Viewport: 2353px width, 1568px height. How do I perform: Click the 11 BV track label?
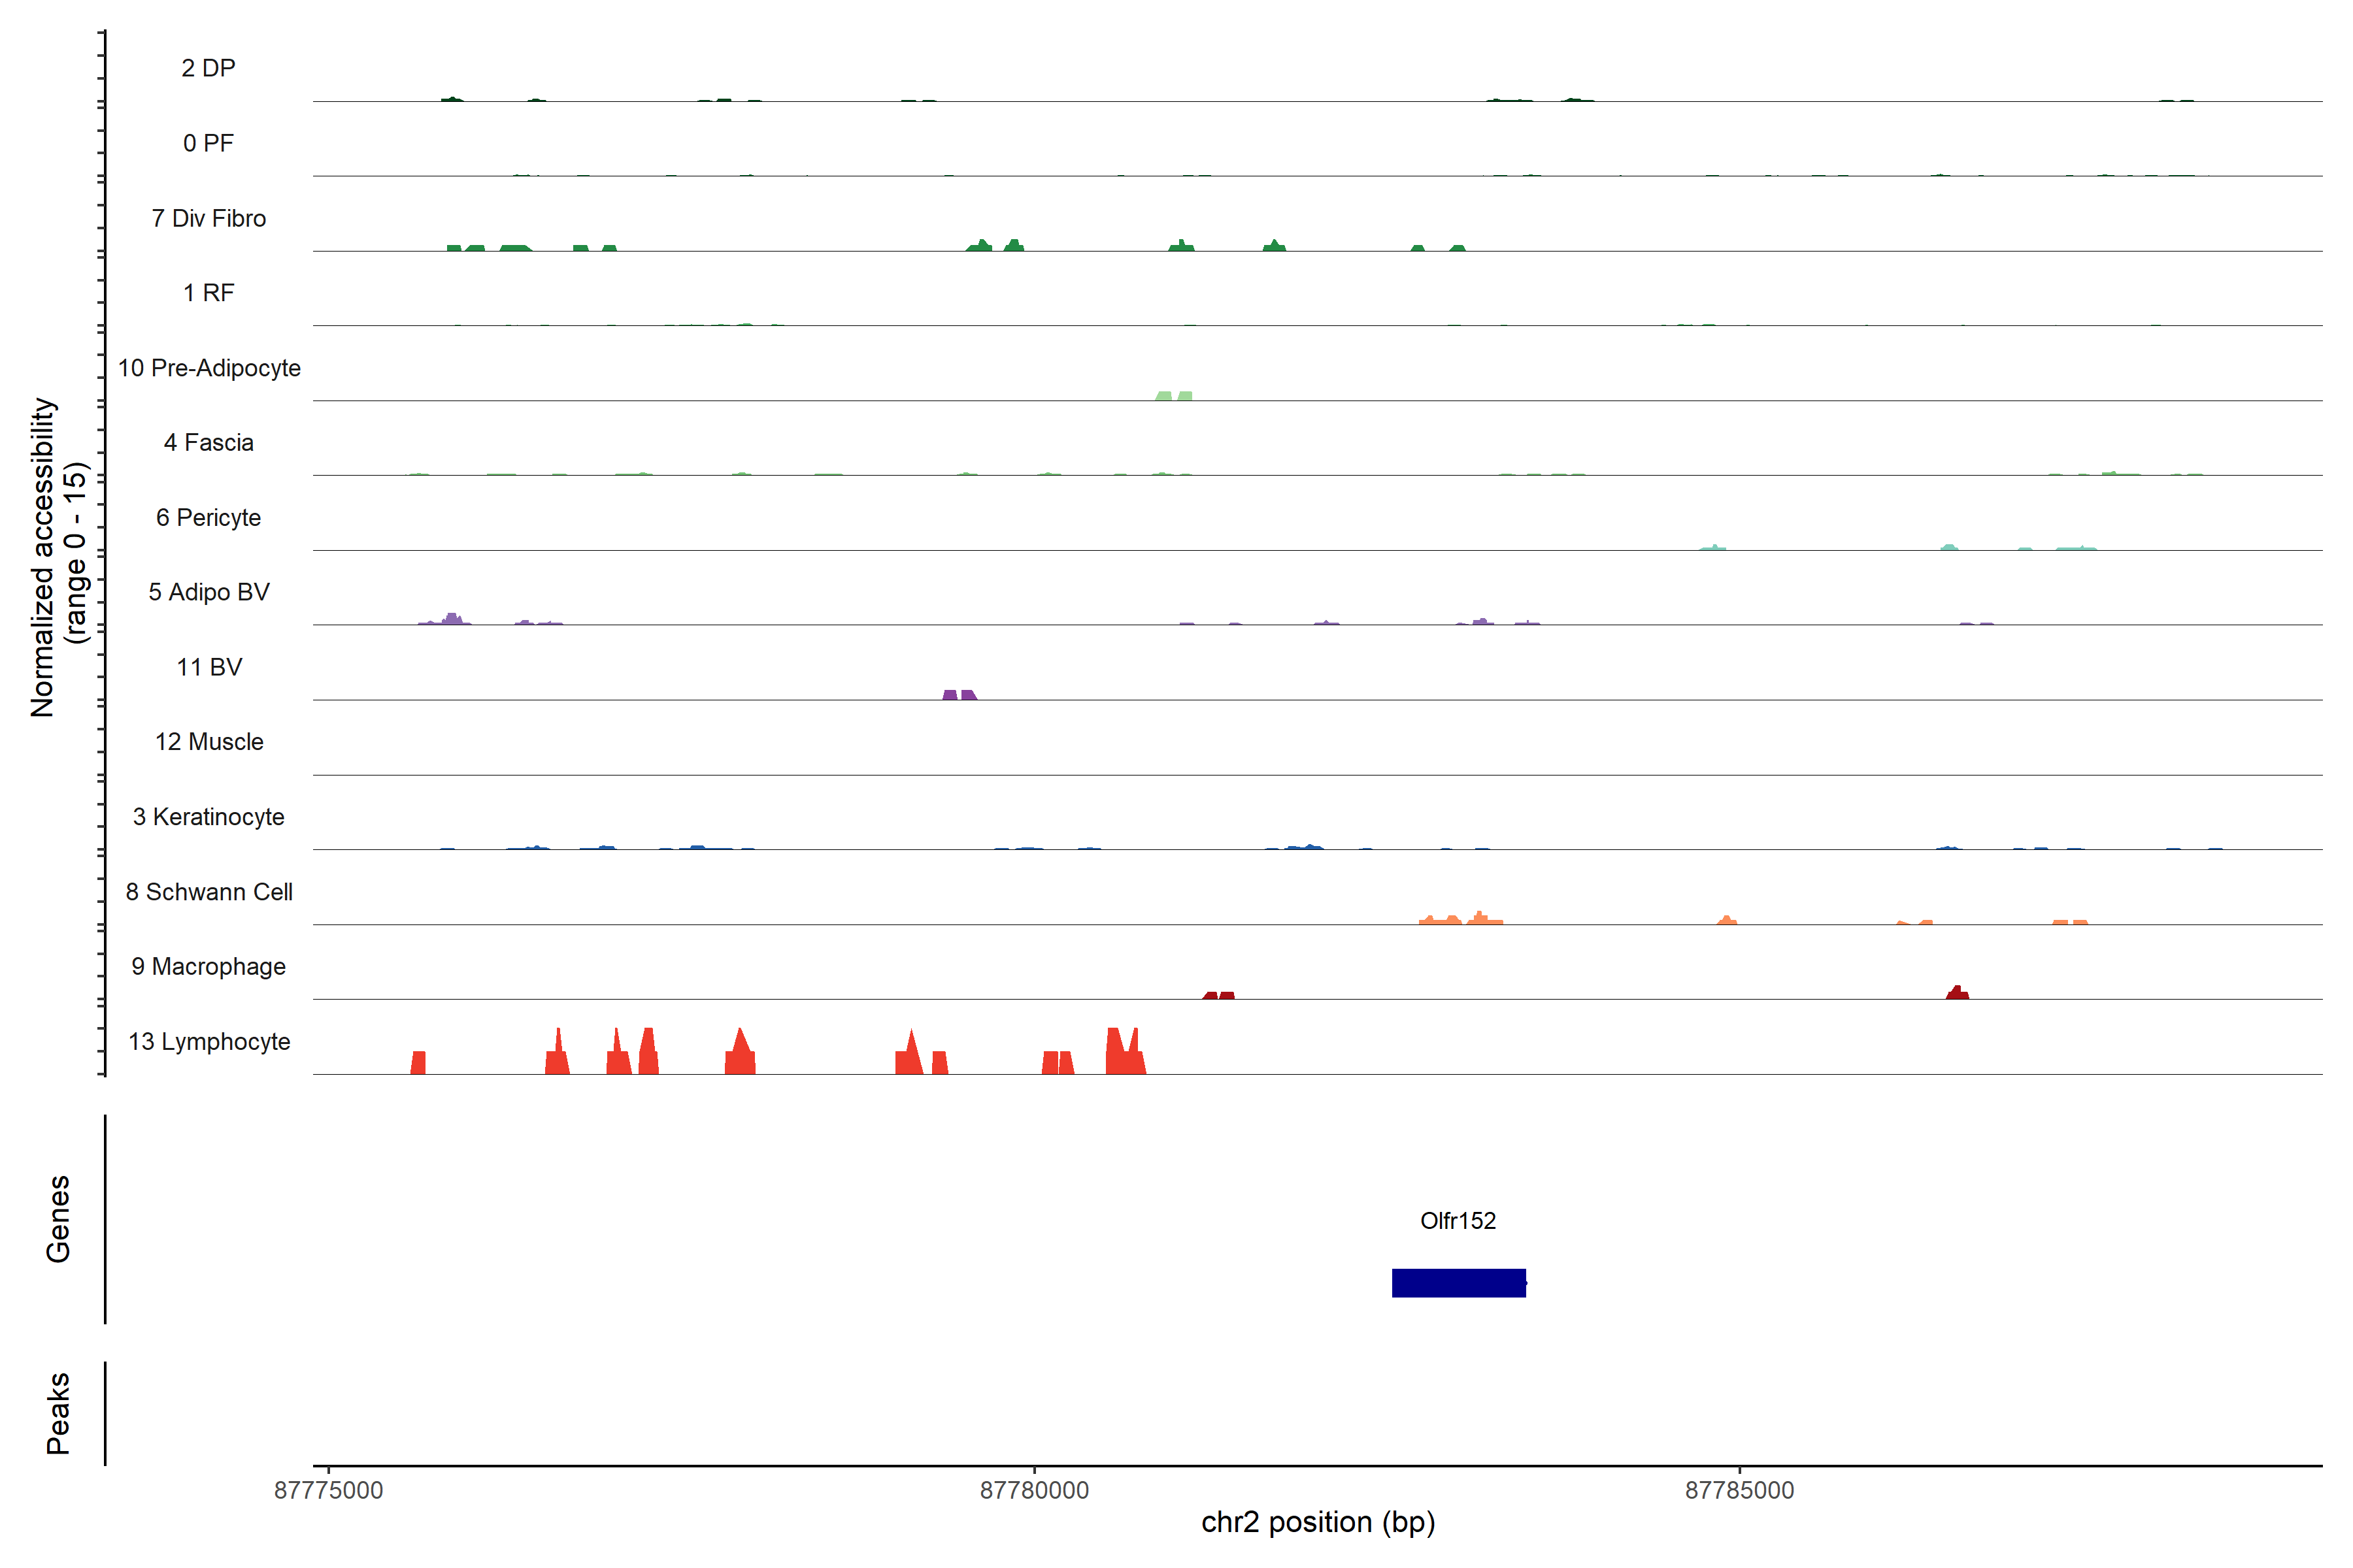pyautogui.click(x=209, y=667)
